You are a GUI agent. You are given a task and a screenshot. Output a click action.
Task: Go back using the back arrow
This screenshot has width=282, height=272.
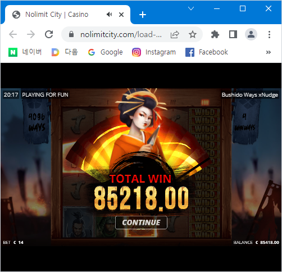13,34
